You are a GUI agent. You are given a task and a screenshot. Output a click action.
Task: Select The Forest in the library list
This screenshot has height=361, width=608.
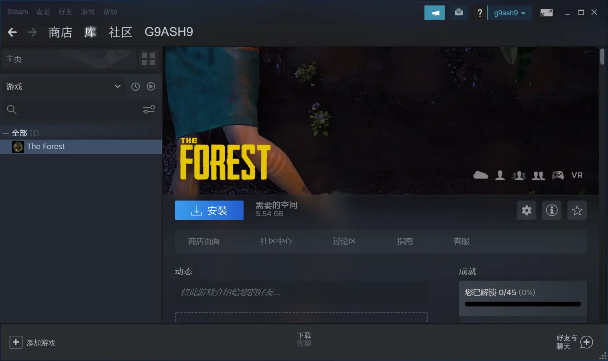81,147
